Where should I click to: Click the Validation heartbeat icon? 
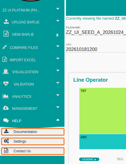pos(6,84)
